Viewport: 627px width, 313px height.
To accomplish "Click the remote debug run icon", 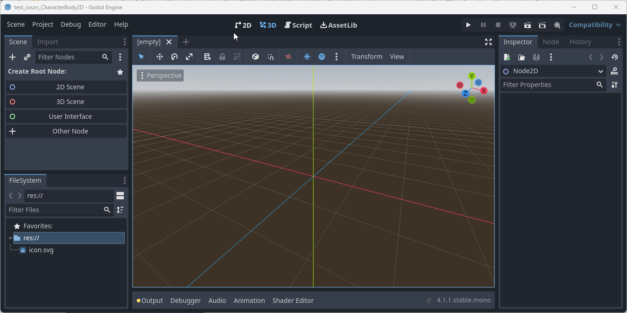I will click(513, 25).
